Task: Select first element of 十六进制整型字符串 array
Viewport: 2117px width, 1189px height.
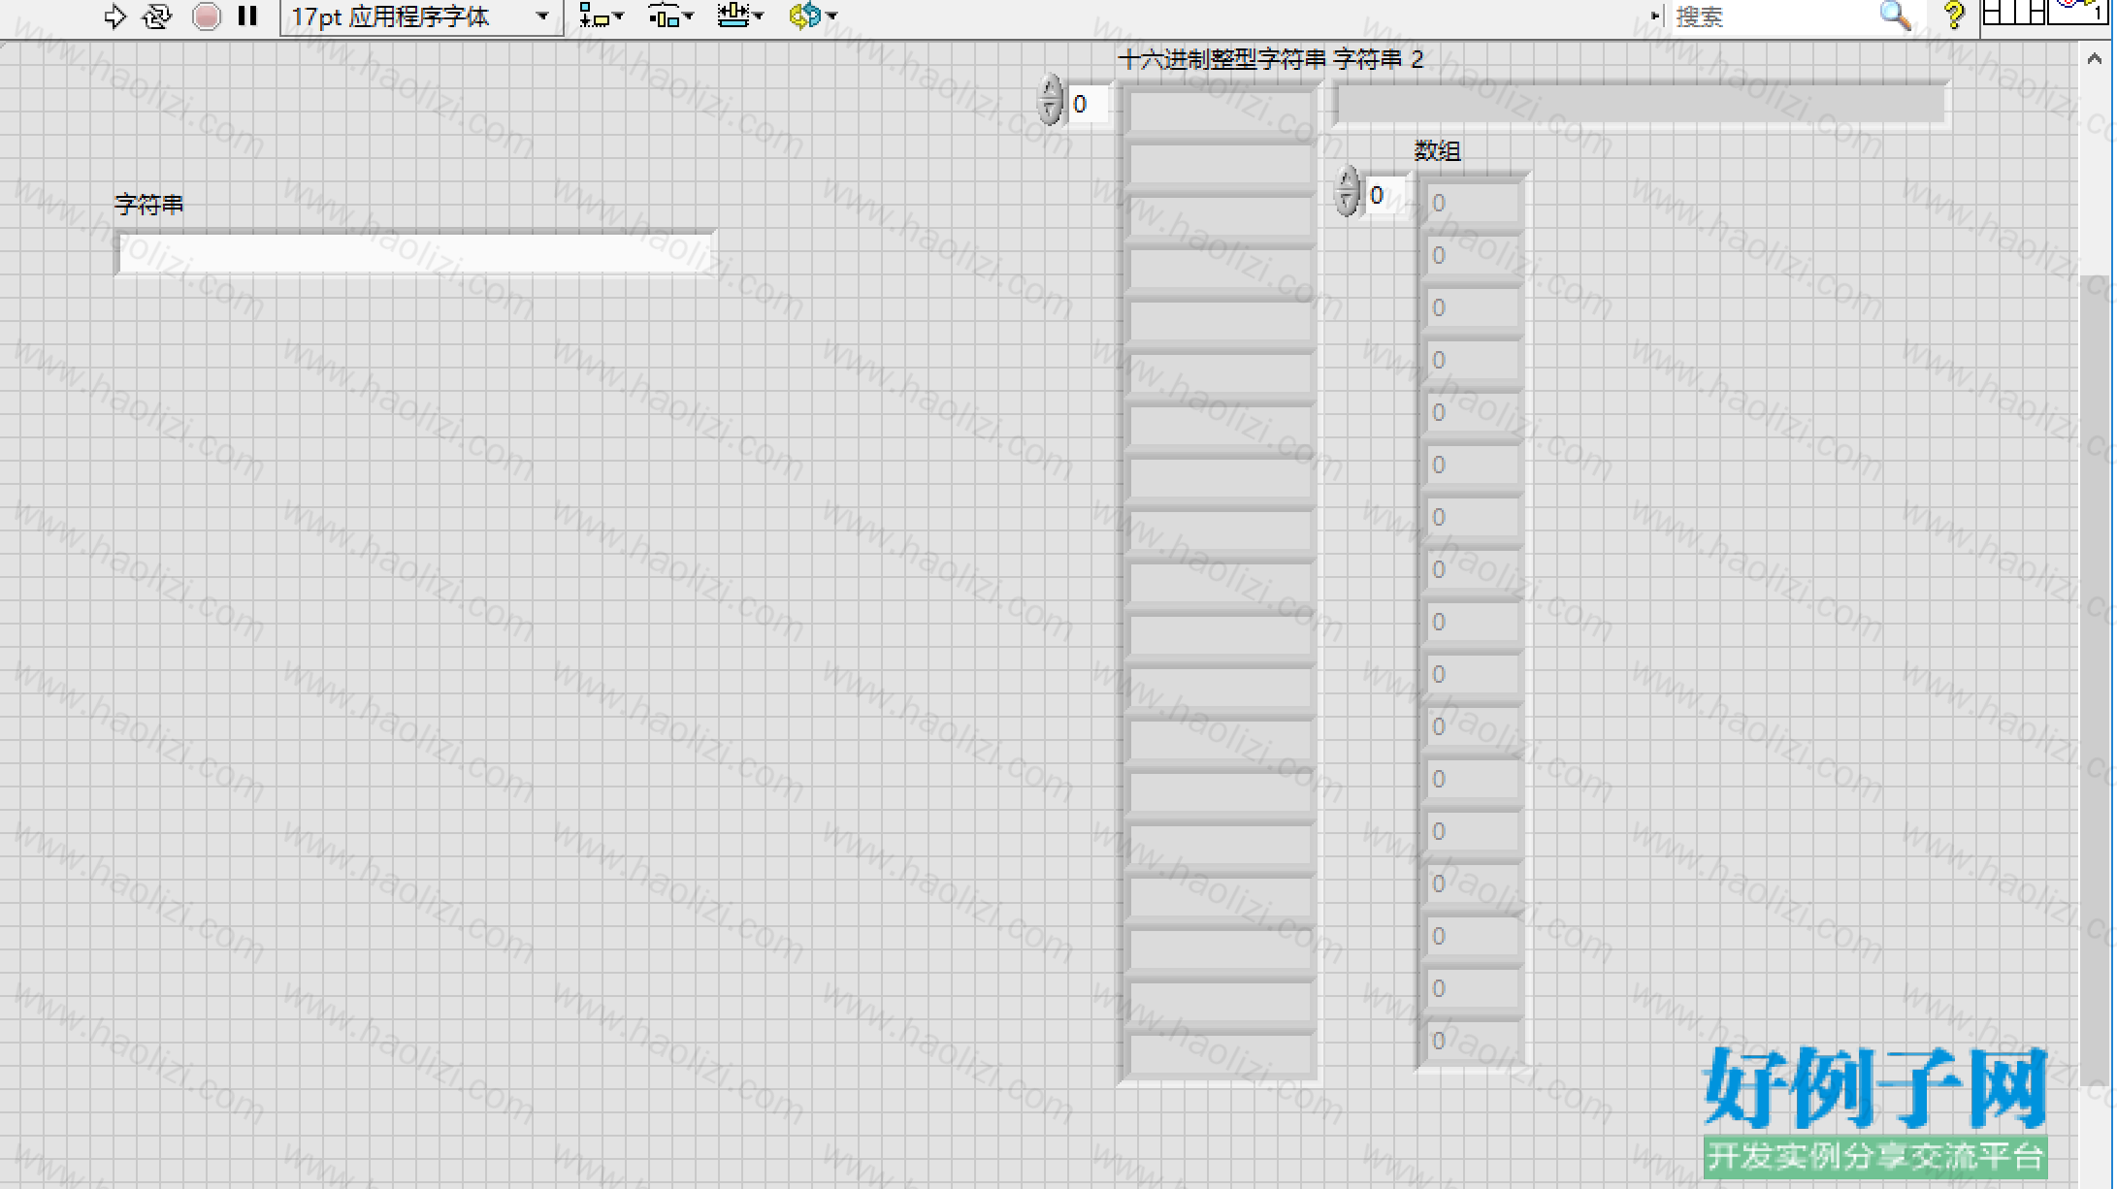Action: click(1221, 112)
